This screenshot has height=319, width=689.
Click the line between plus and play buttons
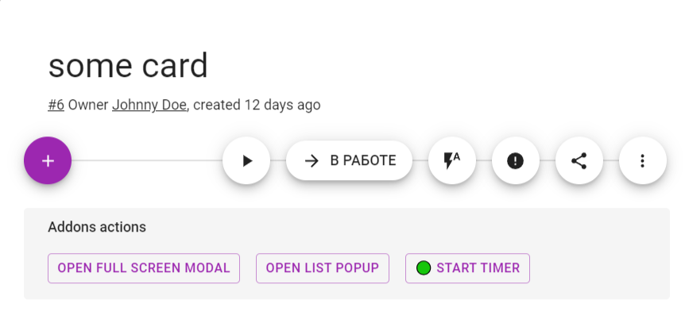[147, 160]
